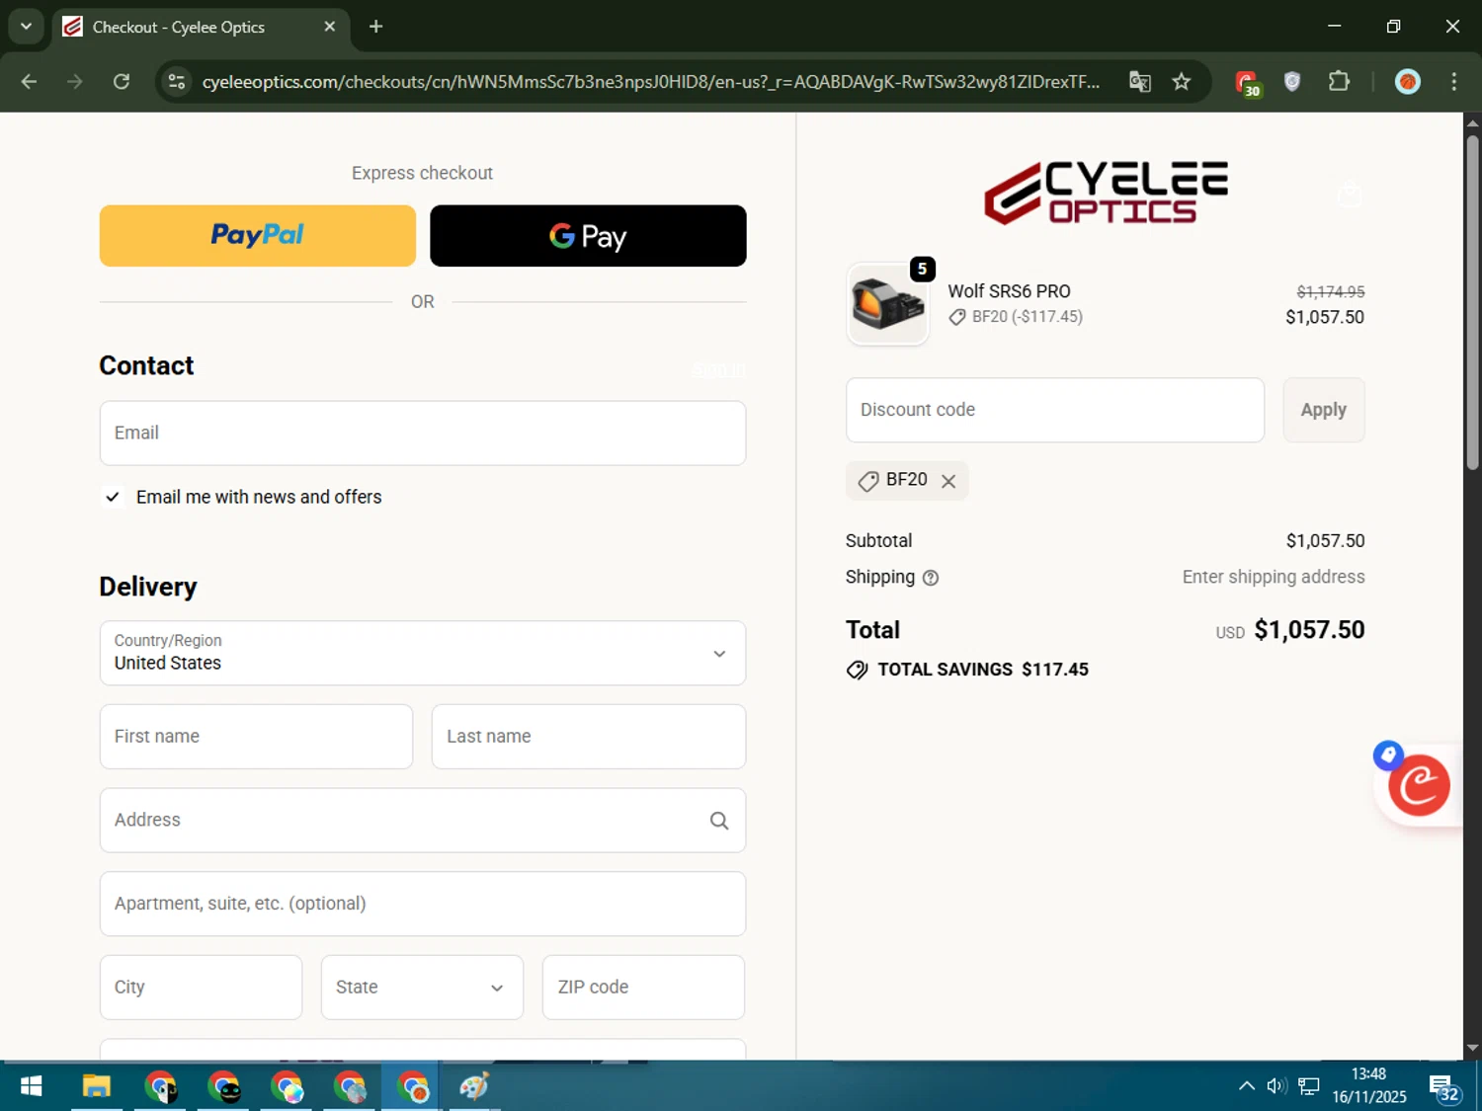The image size is (1482, 1111).
Task: Click the Wolf SRS6 PRO product thumbnail
Action: (x=887, y=304)
